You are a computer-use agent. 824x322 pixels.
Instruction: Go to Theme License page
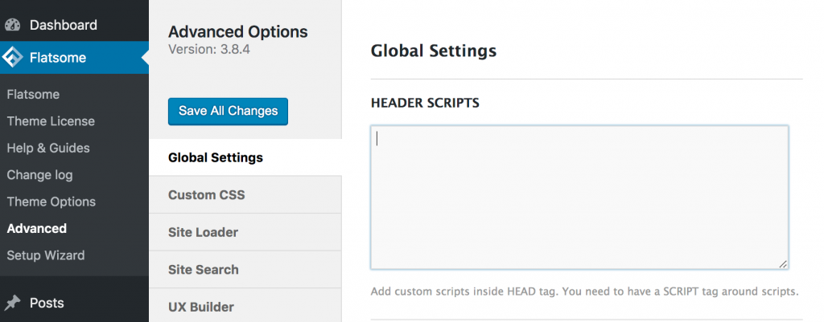pos(51,121)
